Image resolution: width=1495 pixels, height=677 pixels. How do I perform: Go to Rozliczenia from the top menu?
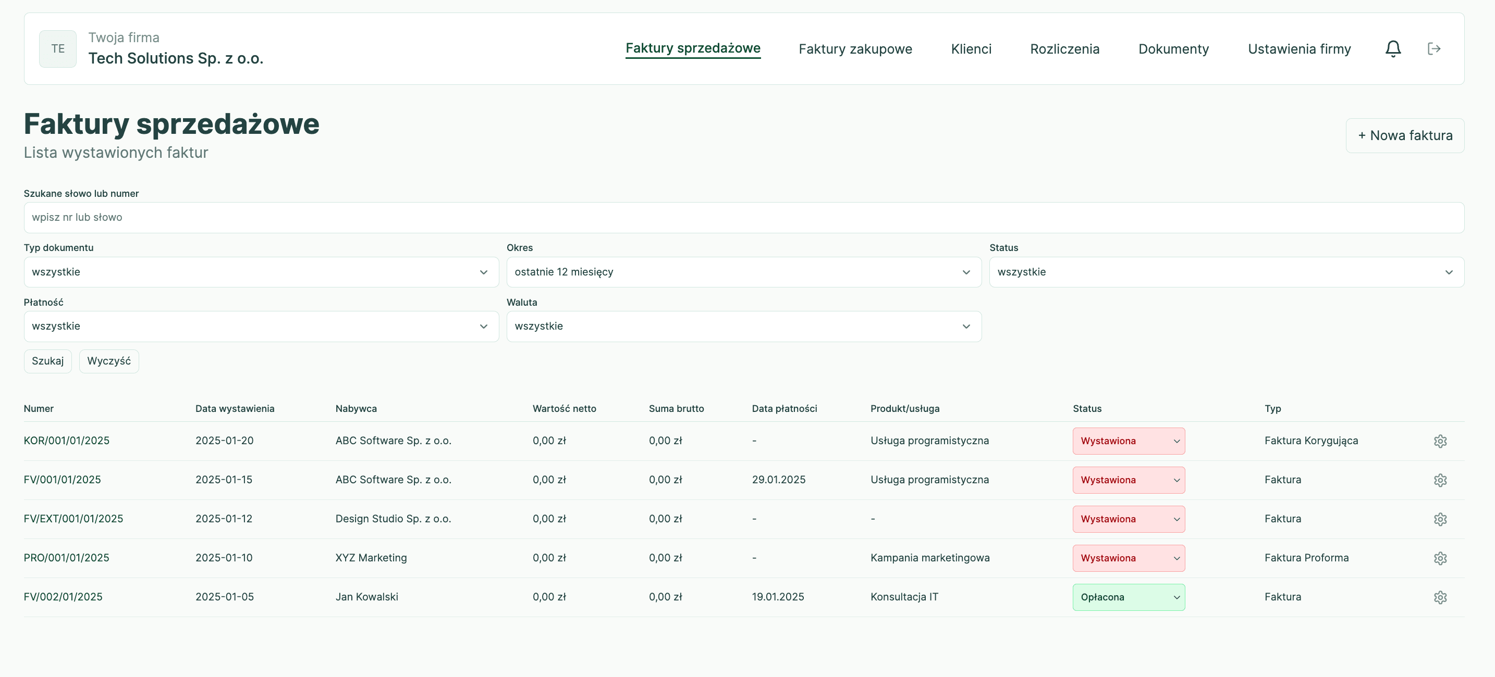1064,48
